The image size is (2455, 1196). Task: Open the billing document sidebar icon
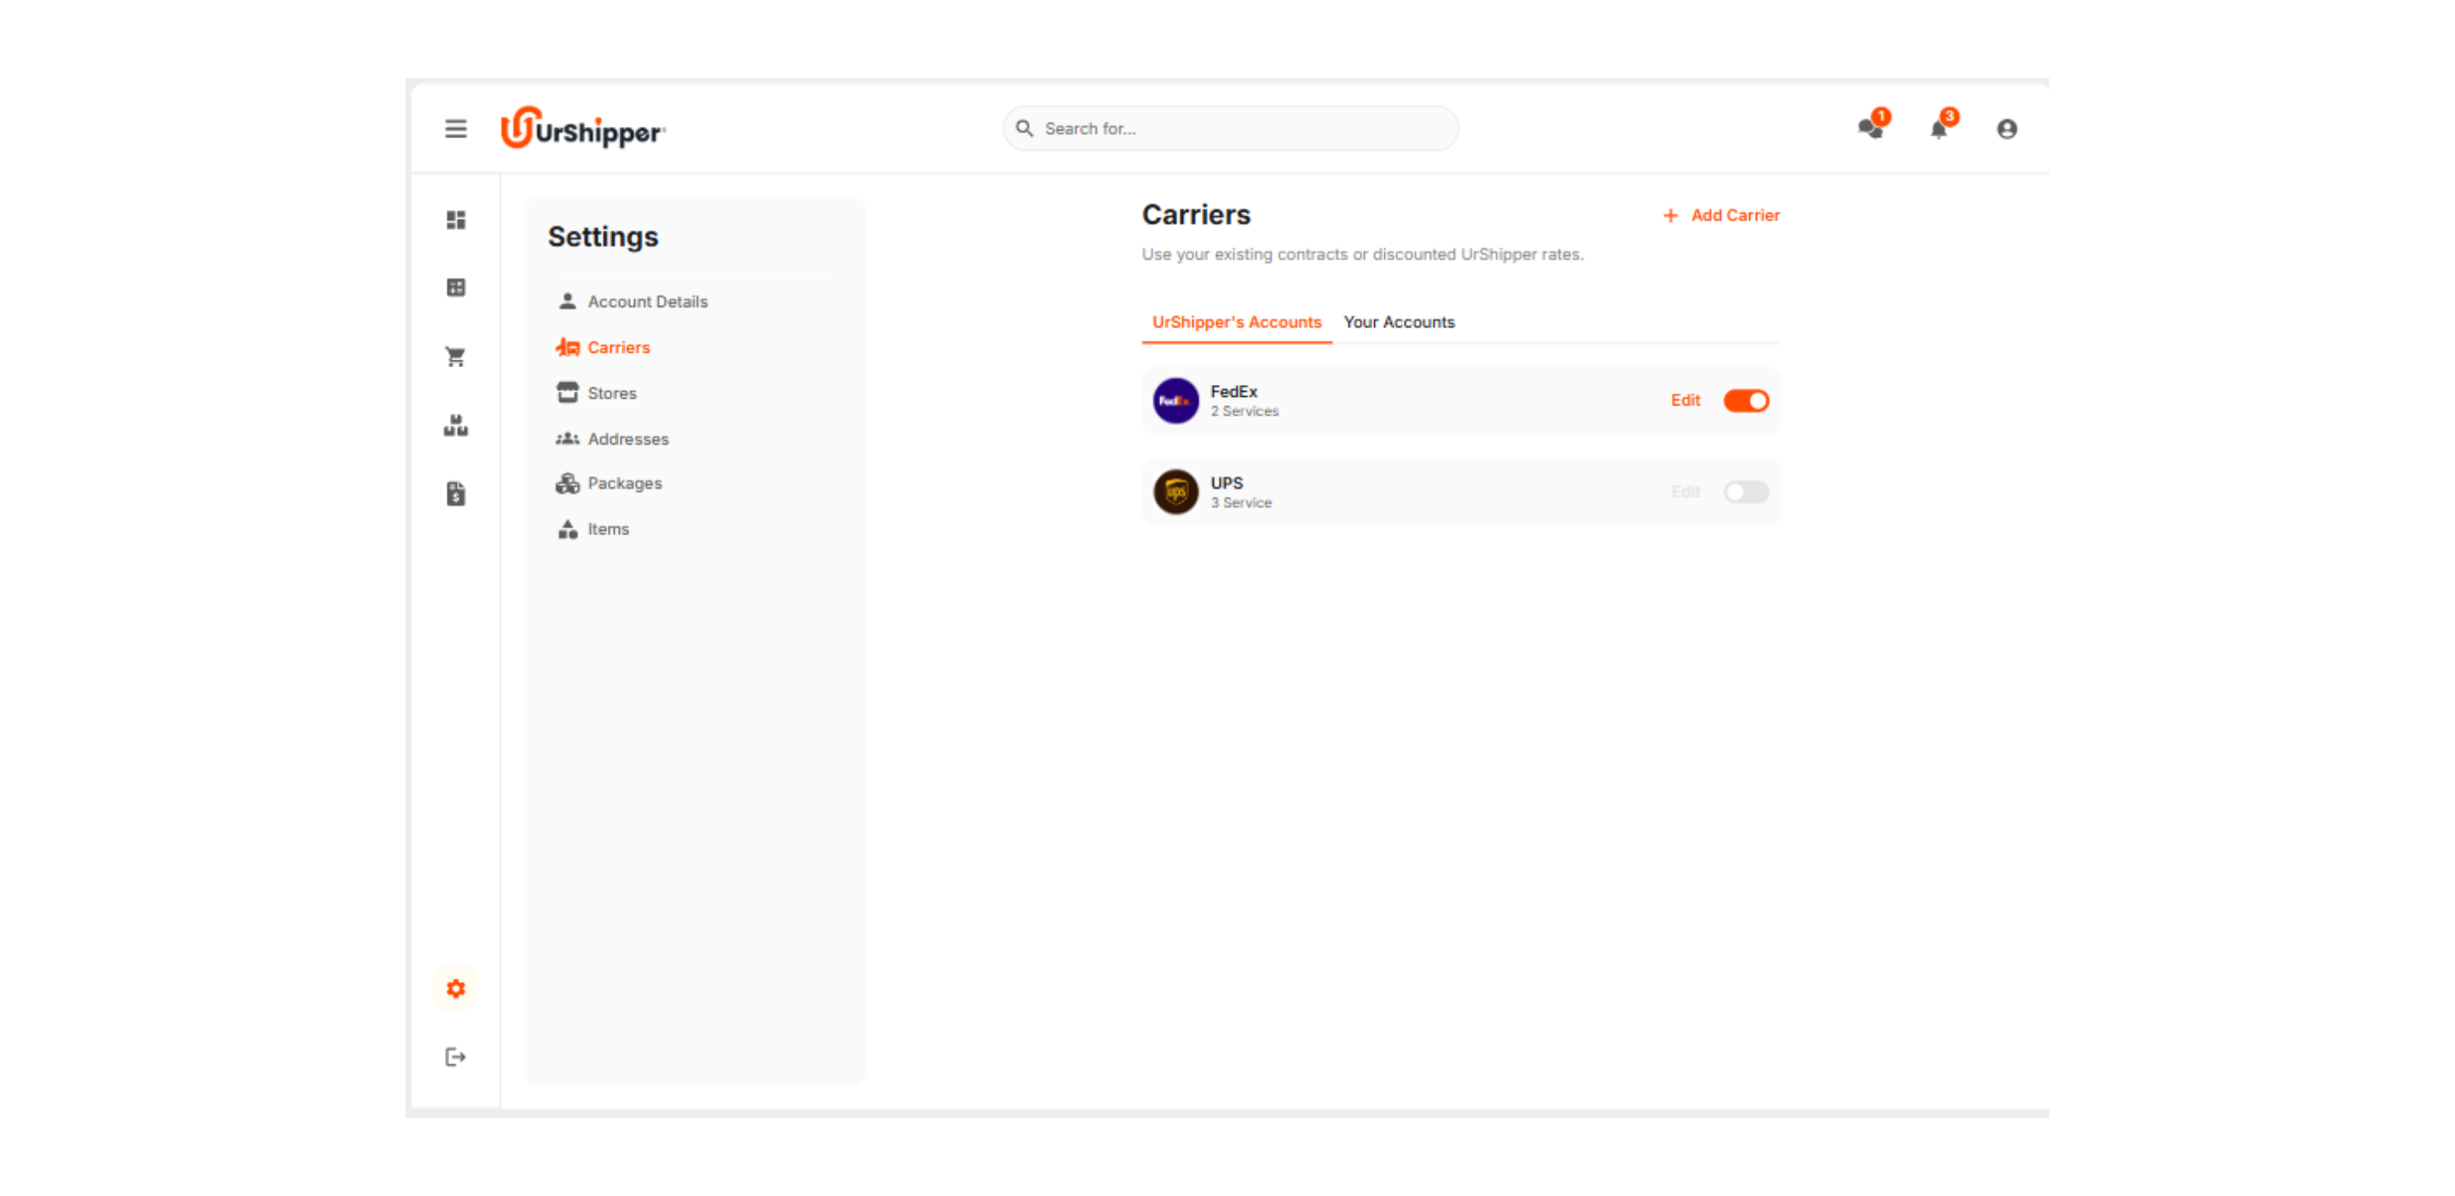pos(455,493)
